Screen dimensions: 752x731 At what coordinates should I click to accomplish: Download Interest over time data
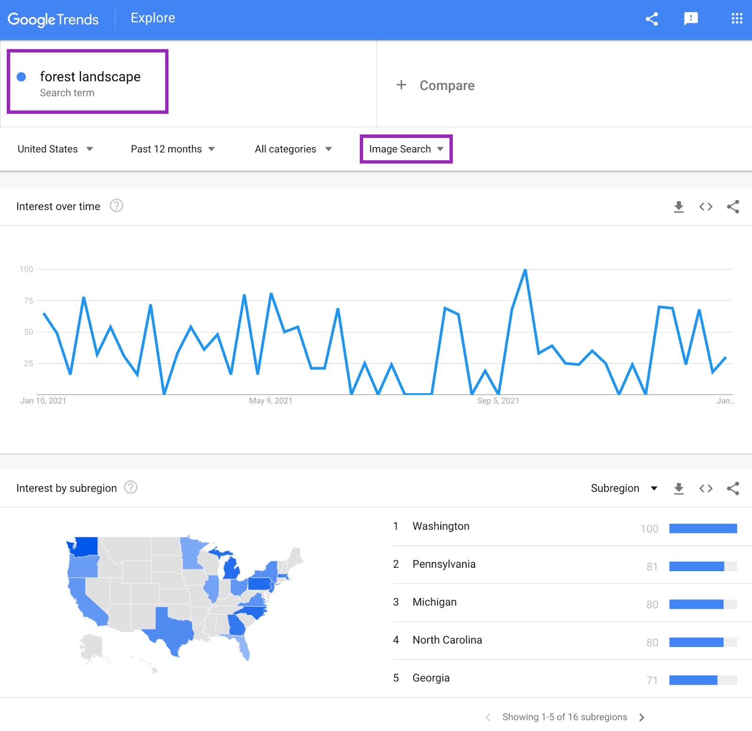pos(679,207)
